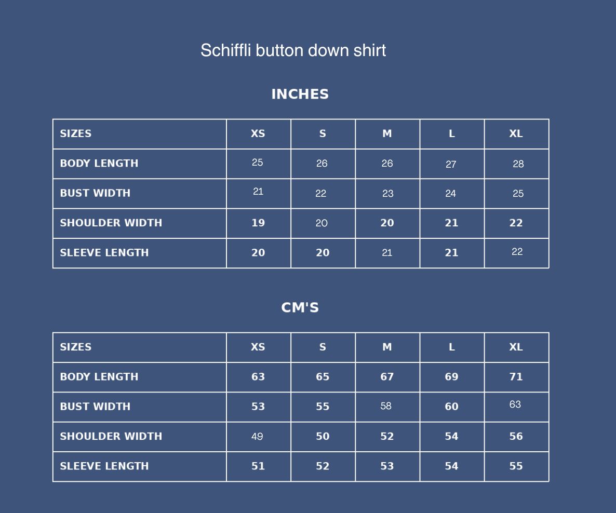This screenshot has width=616, height=513.
Task: Click XS body length value 25 in inches
Action: pyautogui.click(x=257, y=163)
